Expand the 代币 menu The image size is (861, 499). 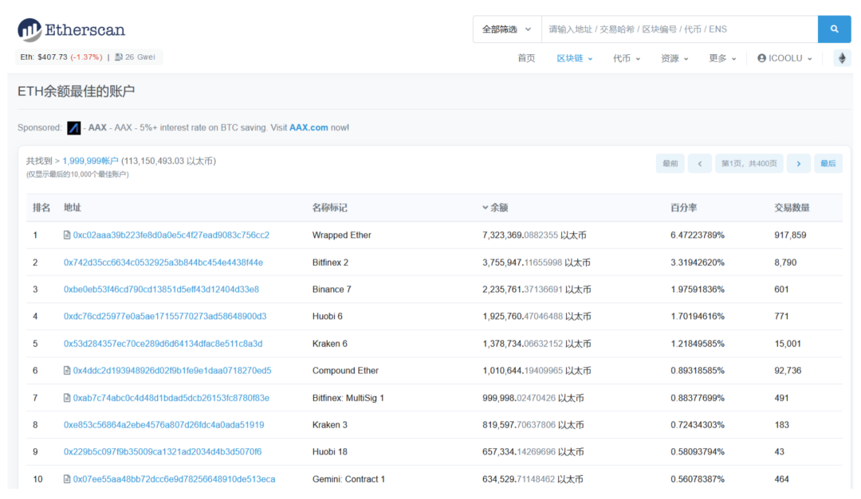coord(627,58)
